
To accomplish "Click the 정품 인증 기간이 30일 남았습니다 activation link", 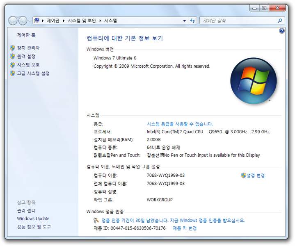I will 173,221.
